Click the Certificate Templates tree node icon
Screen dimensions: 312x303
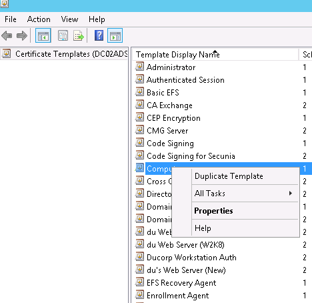pos(7,53)
